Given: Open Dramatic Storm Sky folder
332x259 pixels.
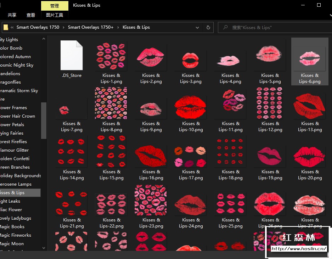Looking at the screenshot, I should (19, 91).
